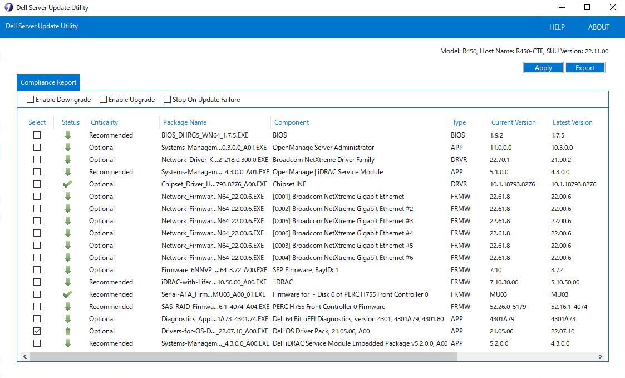625x378 pixels.
Task: Open the HELP menu
Action: coord(557,27)
